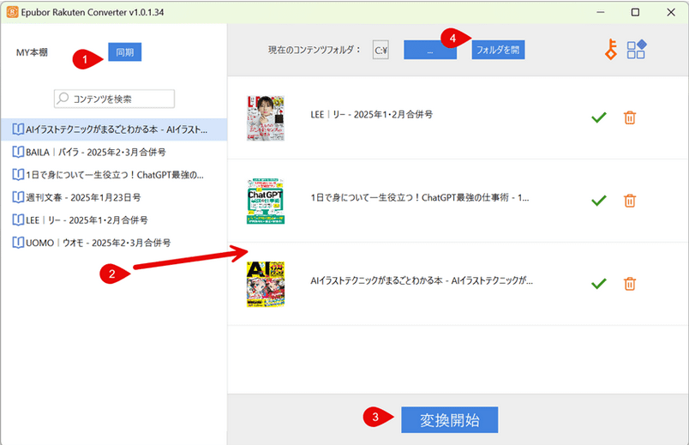Click right-panel title 1日で身について一生役立つ
Viewport: 689px width, 445px height.
pyautogui.click(x=420, y=198)
